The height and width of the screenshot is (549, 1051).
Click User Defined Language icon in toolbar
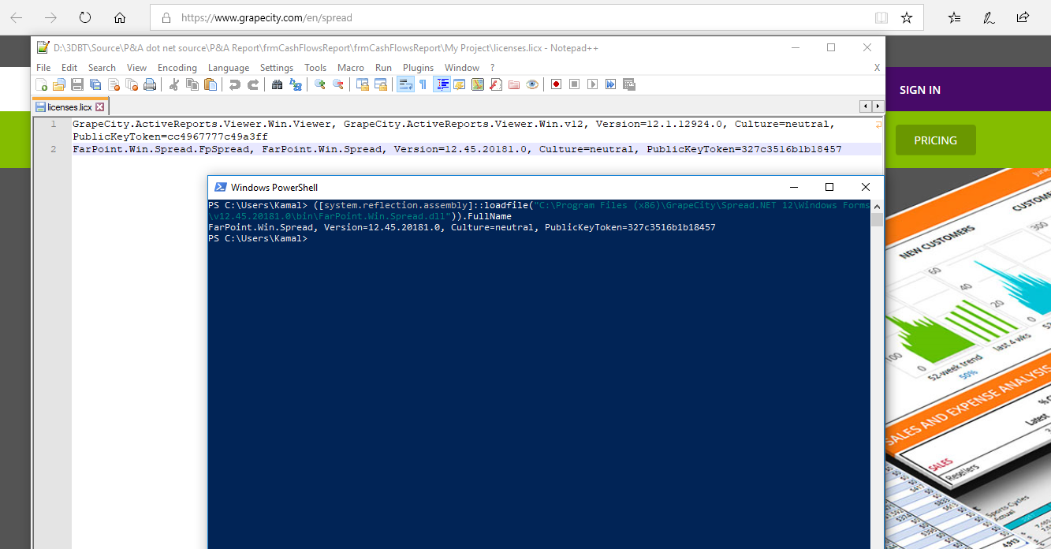[x=459, y=84]
